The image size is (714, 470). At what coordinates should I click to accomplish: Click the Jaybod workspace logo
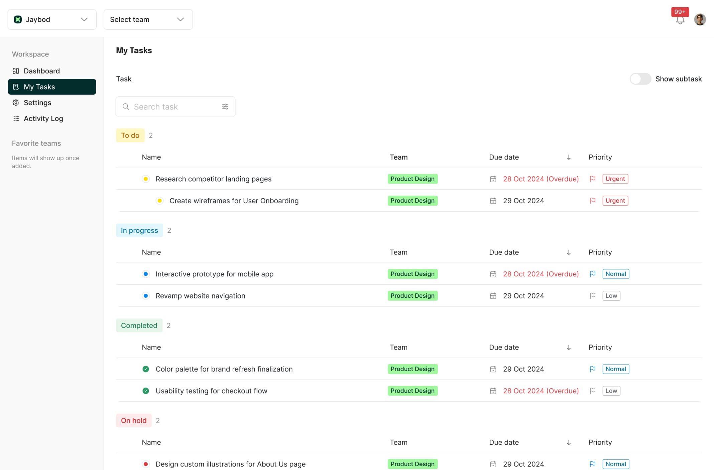tap(18, 19)
